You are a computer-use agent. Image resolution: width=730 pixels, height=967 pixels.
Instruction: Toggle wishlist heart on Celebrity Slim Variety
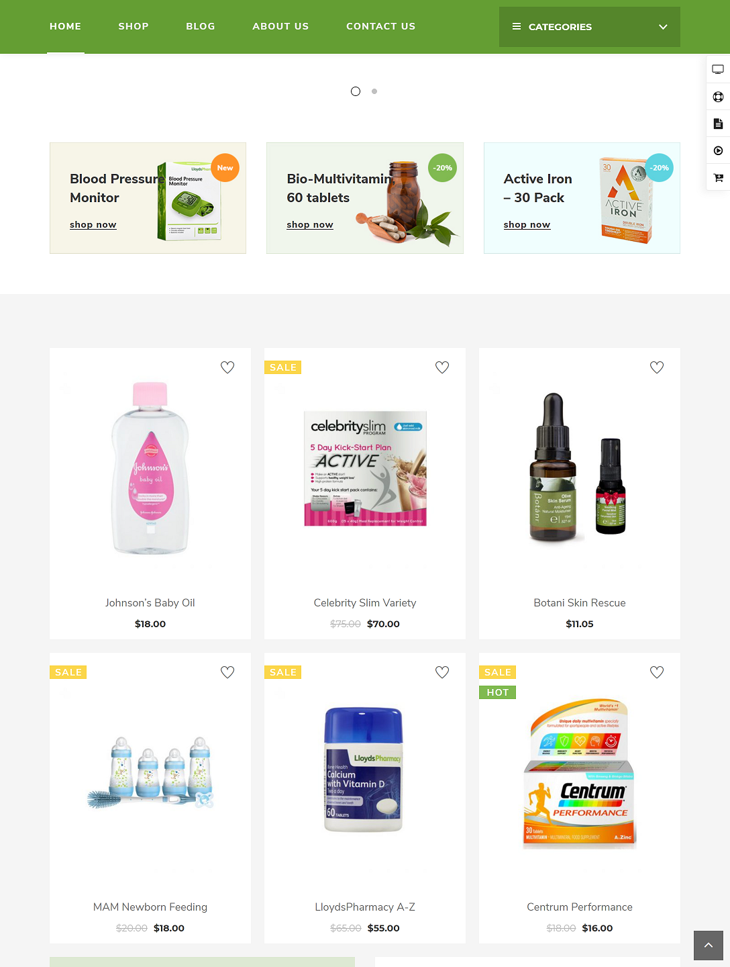[442, 367]
